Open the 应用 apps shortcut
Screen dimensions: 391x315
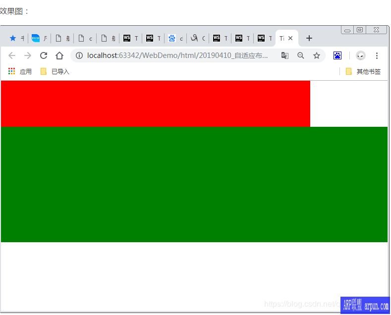pyautogui.click(x=20, y=72)
